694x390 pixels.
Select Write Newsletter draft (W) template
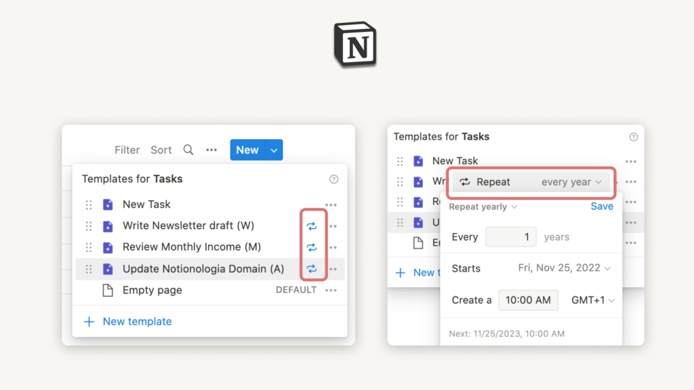click(x=188, y=225)
